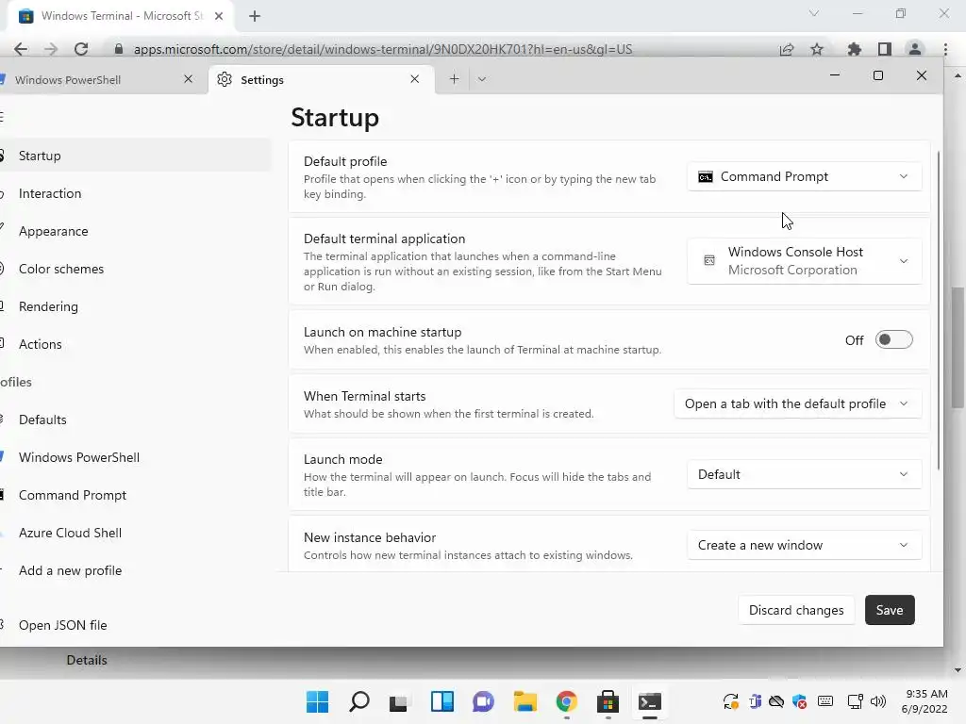The height and width of the screenshot is (724, 966).
Task: Click the network tray icon
Action: (x=855, y=701)
